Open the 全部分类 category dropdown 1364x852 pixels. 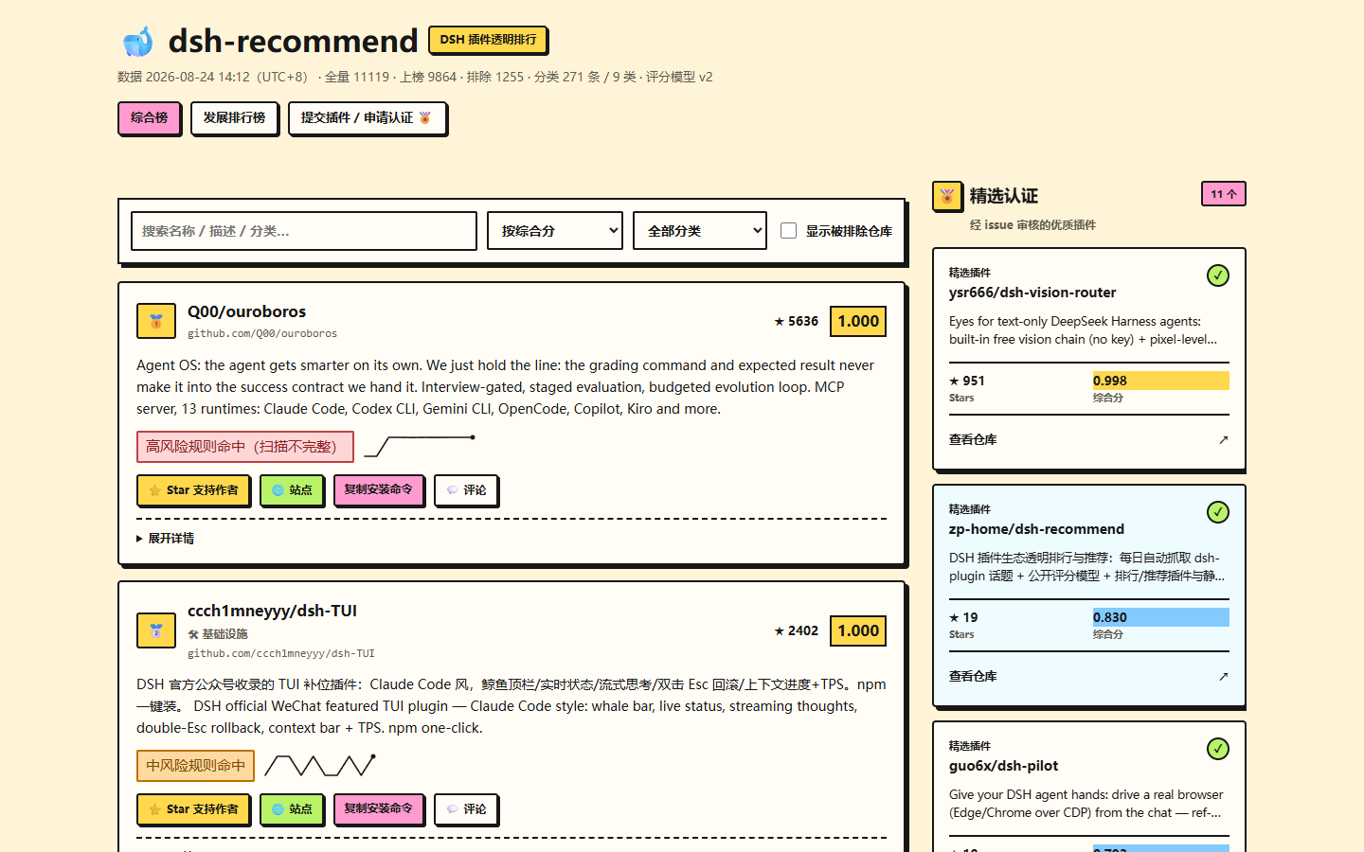tap(700, 231)
